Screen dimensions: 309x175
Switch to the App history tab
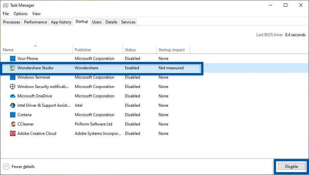point(61,22)
